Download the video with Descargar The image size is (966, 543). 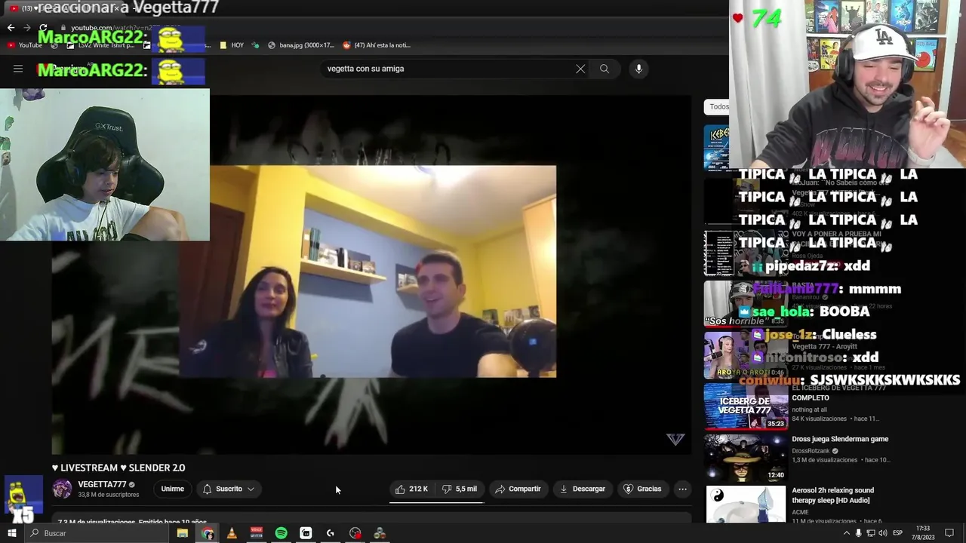point(582,489)
